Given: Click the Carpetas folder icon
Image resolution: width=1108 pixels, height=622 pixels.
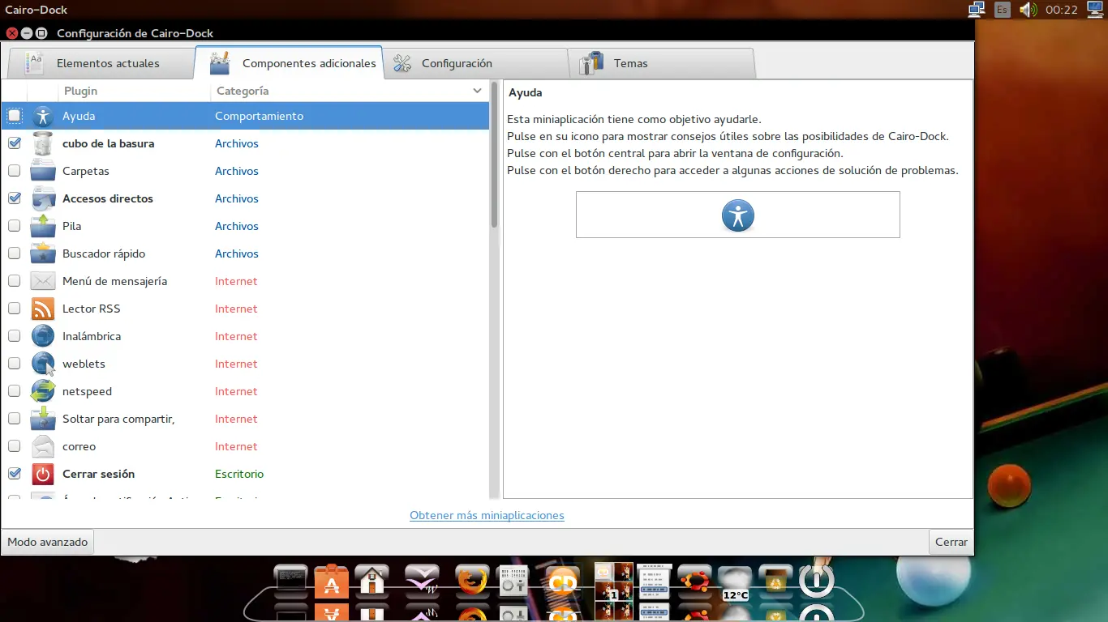Looking at the screenshot, I should 43,171.
